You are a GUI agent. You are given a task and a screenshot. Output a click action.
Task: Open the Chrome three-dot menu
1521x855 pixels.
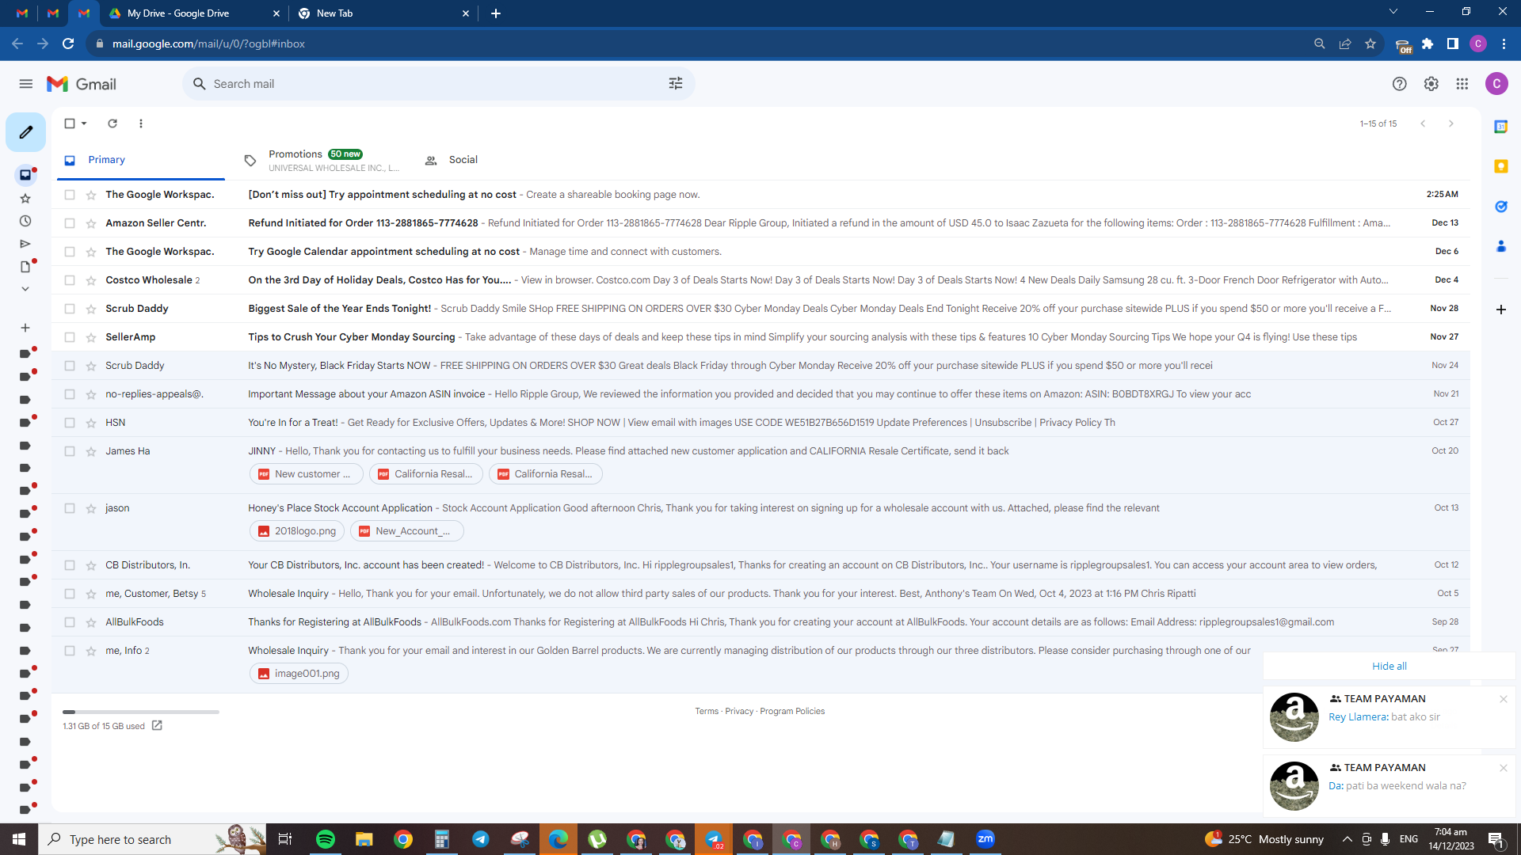click(1504, 44)
